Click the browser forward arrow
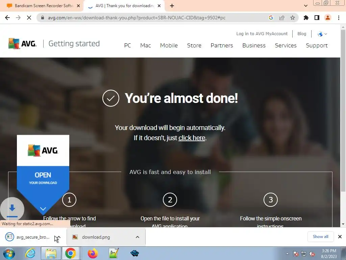This screenshot has width=346, height=260. point(18,18)
